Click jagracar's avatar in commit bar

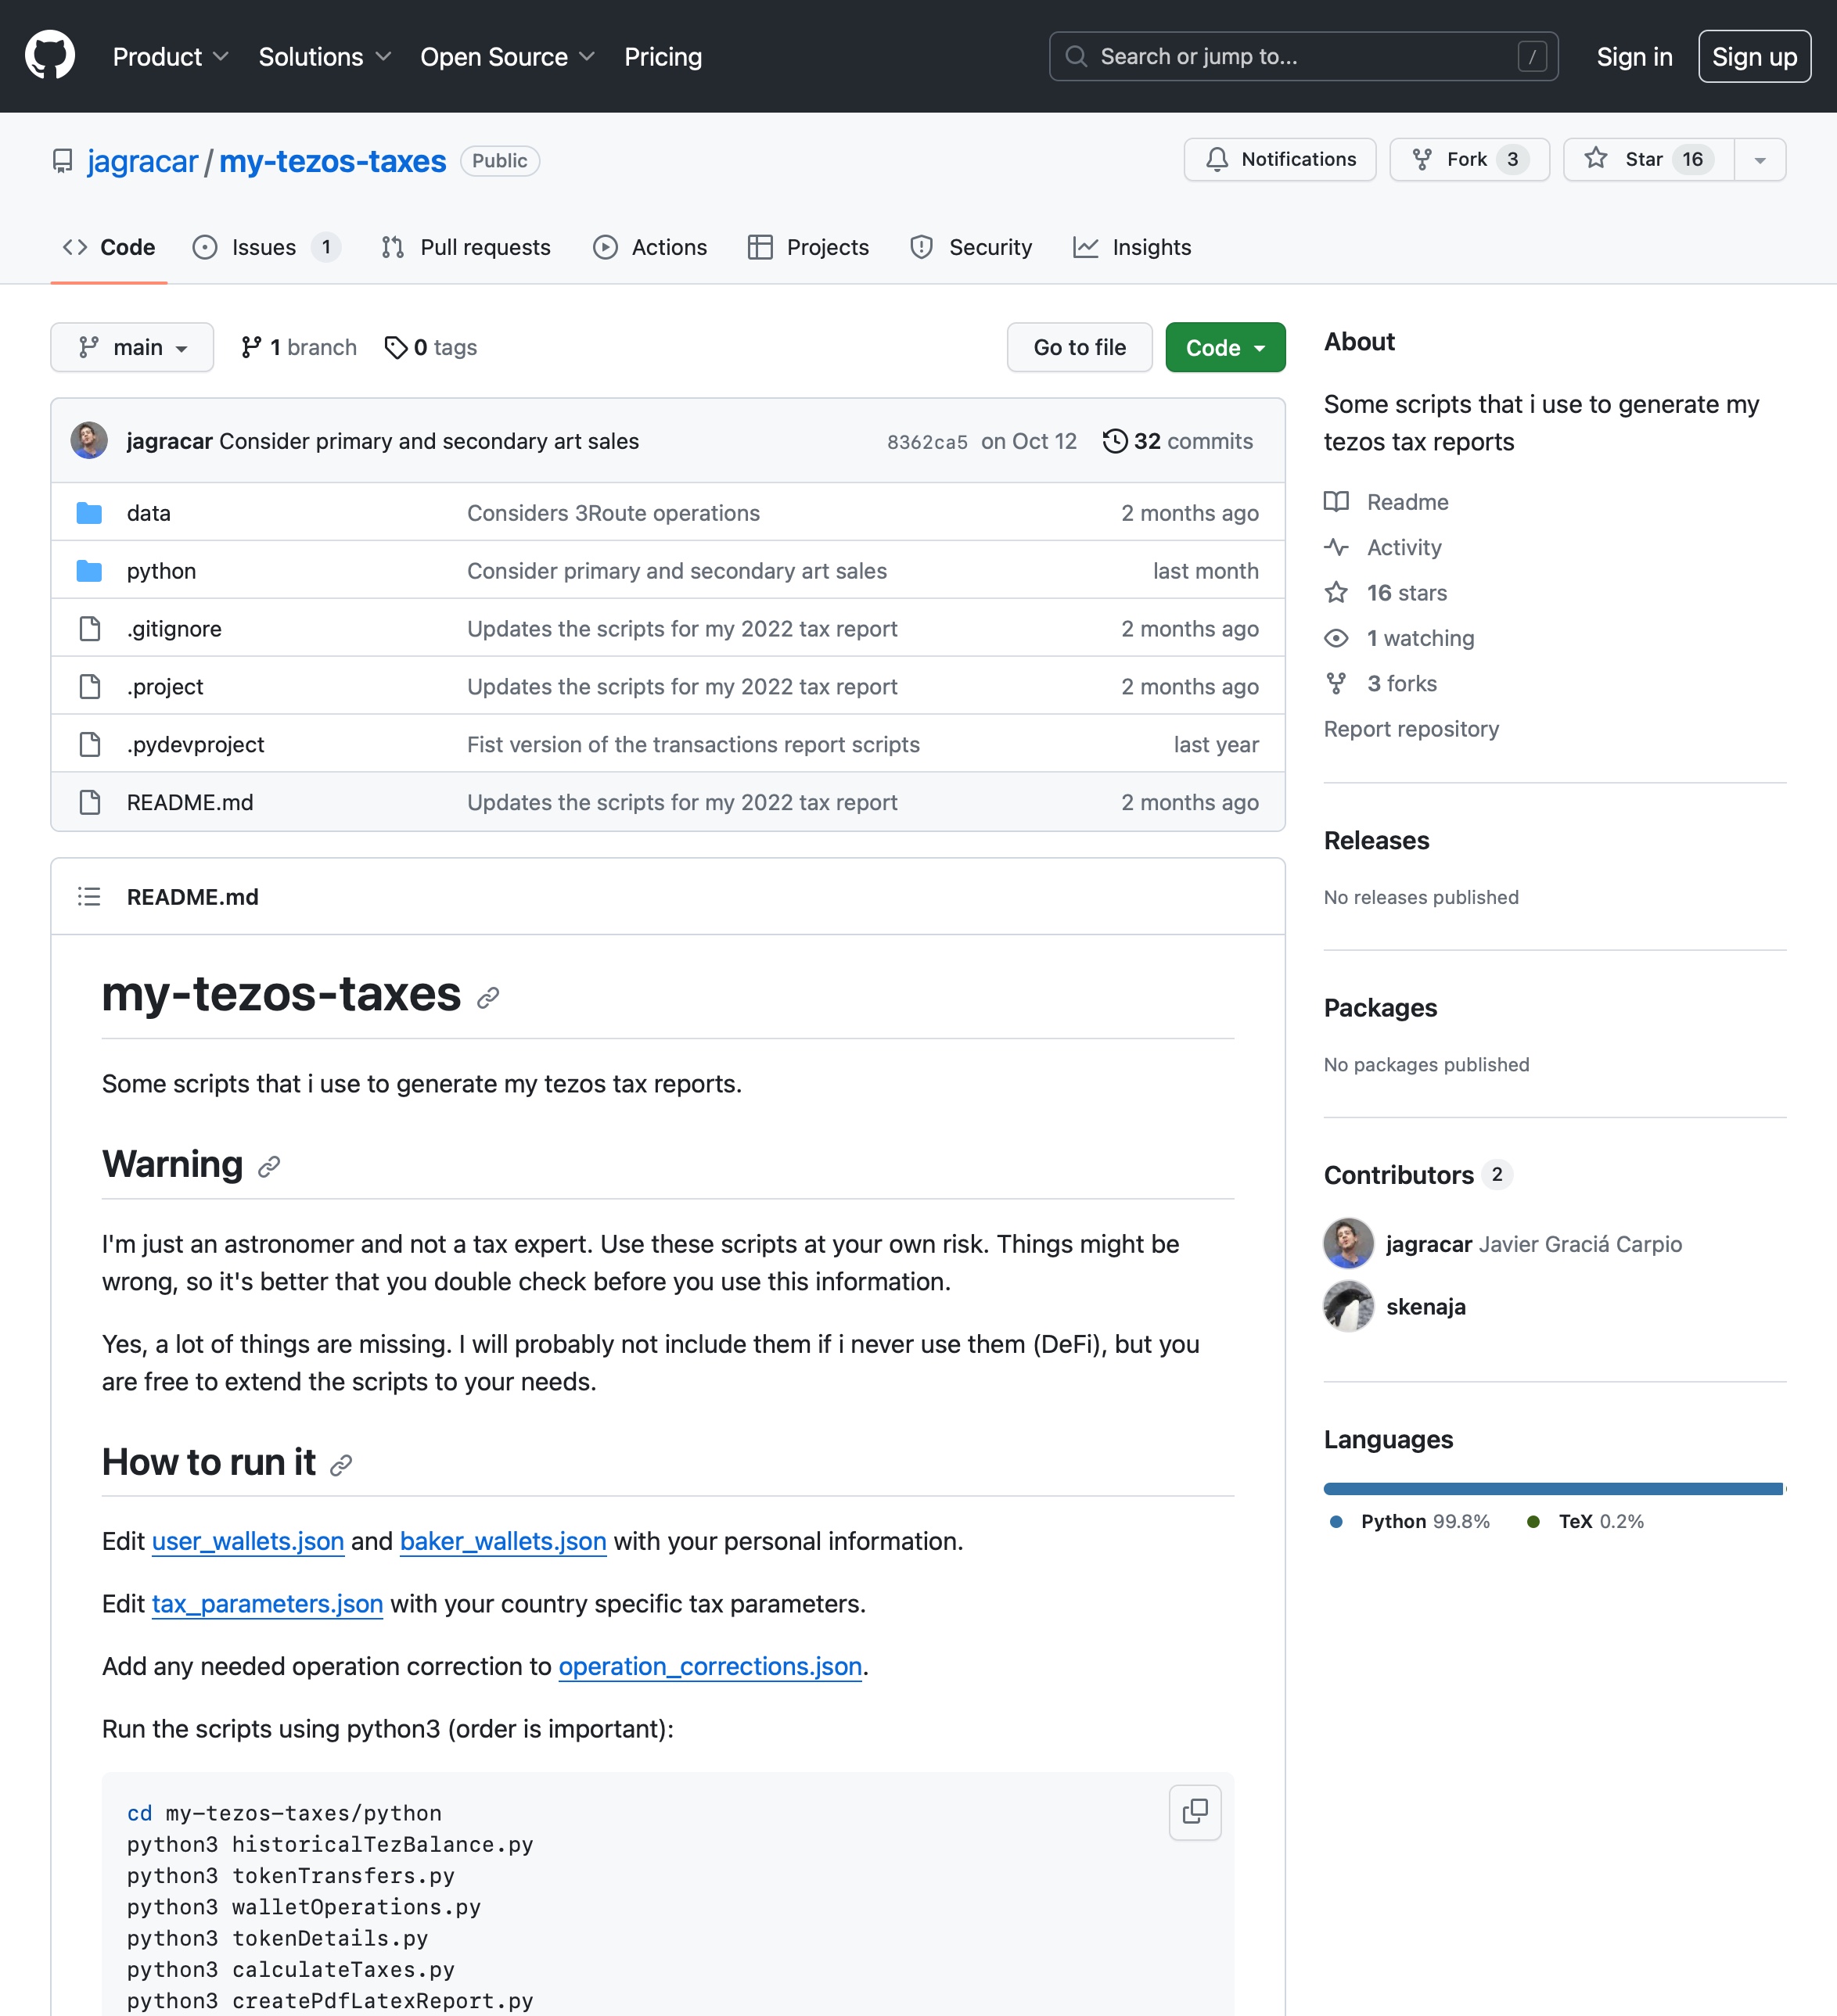click(89, 441)
